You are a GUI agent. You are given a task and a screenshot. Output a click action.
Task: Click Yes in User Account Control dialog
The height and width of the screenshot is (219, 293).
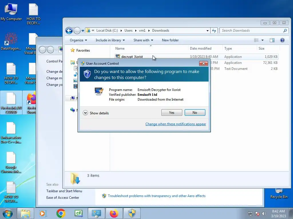[x=172, y=112]
